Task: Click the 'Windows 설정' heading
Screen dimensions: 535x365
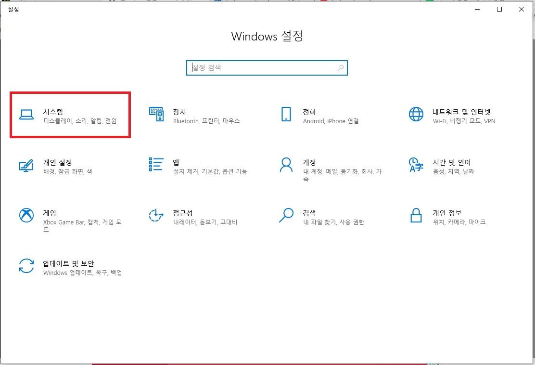Action: (267, 36)
